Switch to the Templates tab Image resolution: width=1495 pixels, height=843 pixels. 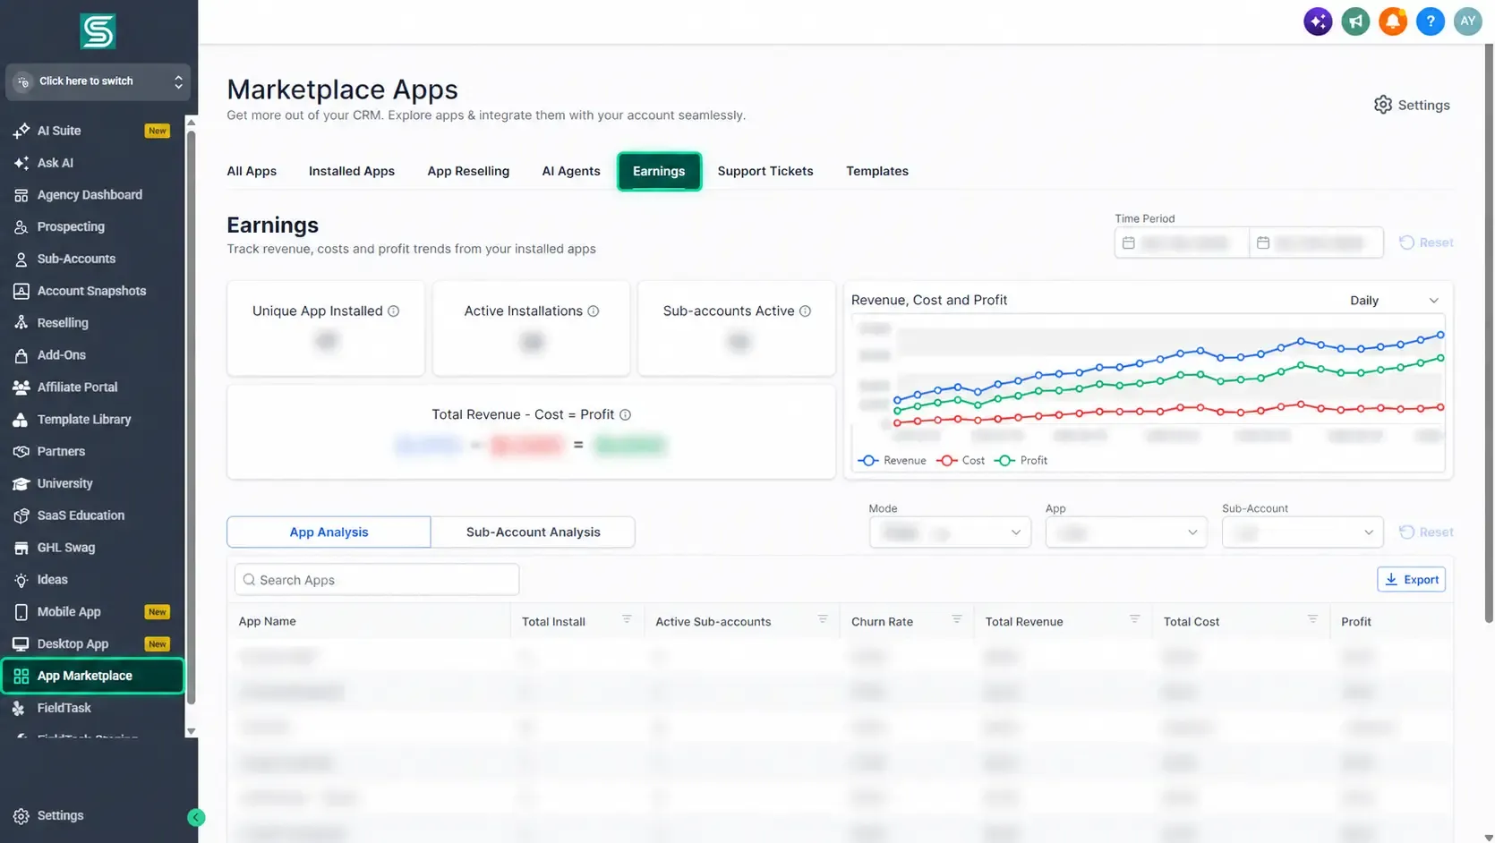click(x=877, y=171)
